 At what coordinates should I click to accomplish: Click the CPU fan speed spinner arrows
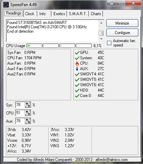28,113
